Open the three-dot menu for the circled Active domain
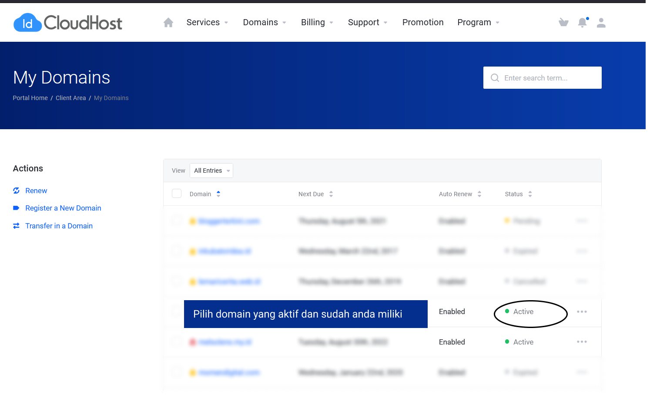The image size is (650, 395). [x=582, y=311]
